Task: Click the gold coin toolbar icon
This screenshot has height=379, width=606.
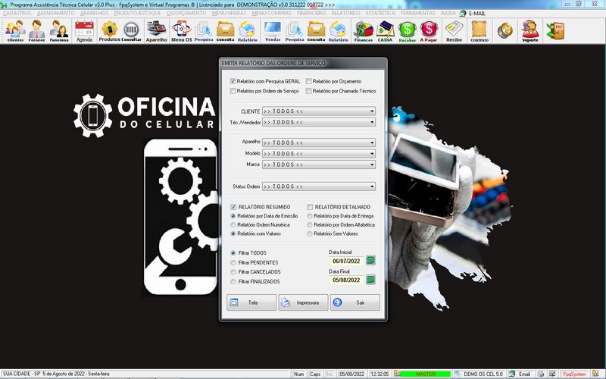Action: tap(504, 30)
